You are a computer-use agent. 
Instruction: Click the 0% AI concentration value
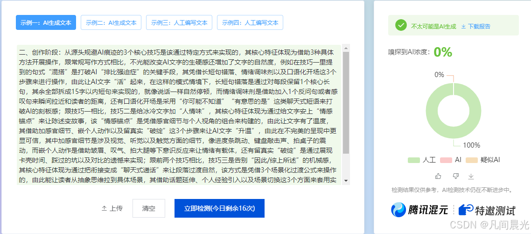443,52
